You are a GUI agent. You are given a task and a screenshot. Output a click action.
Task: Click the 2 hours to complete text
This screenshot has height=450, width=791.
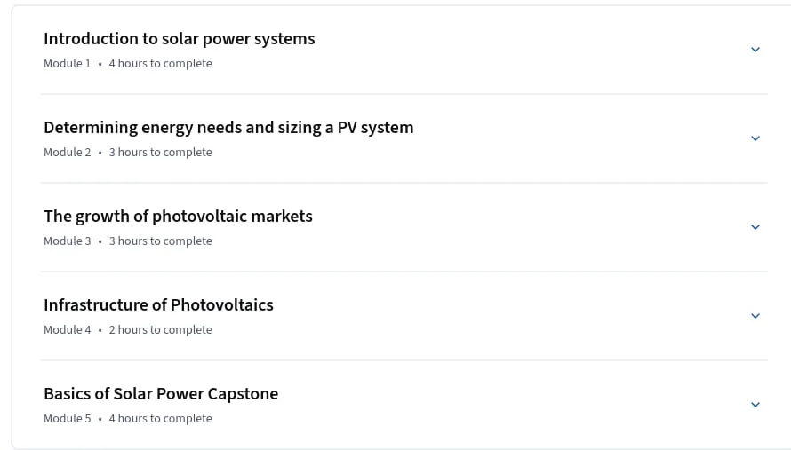[160, 329]
